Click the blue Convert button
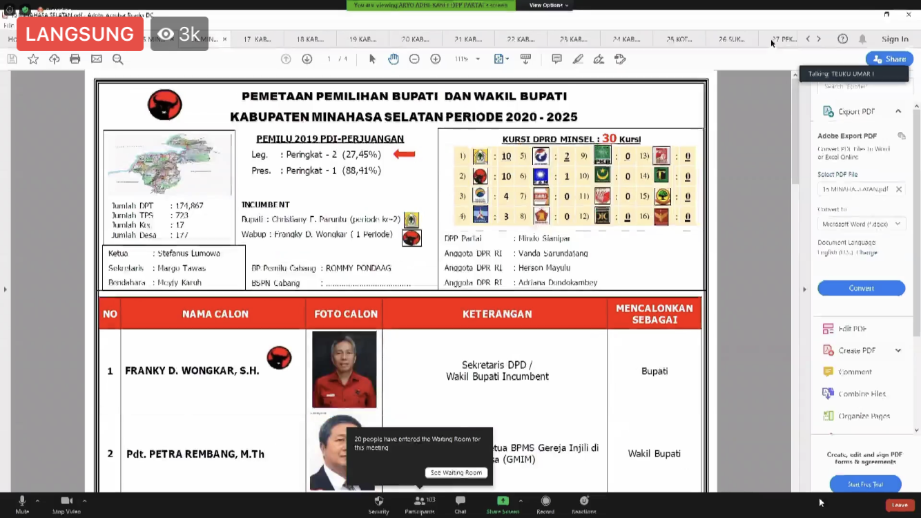This screenshot has width=921, height=518. click(861, 288)
